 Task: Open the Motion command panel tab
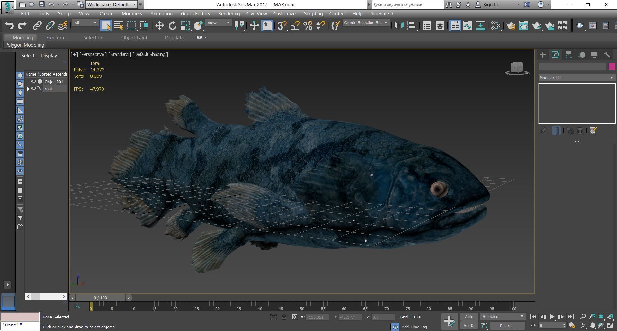[x=581, y=55]
